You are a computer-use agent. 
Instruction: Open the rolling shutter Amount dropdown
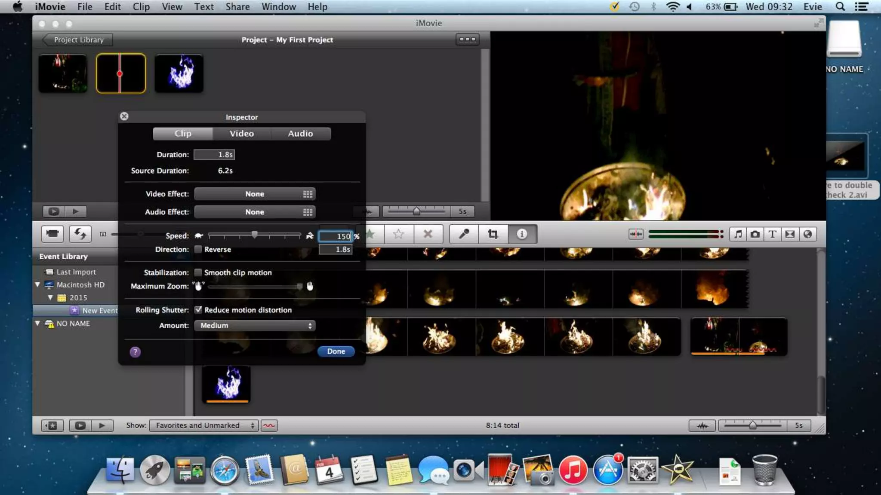[x=255, y=326]
